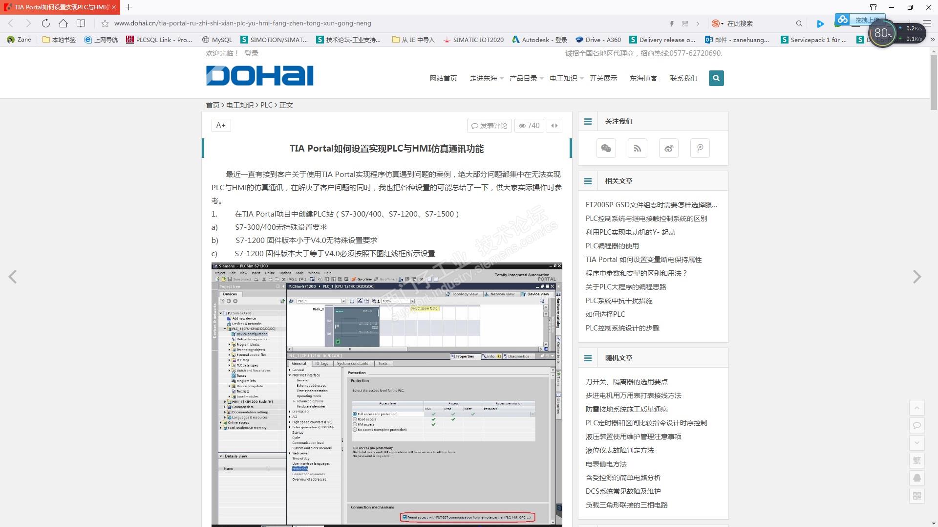Click the DOHAI site logo
Viewport: 938px width, 527px height.
259,76
